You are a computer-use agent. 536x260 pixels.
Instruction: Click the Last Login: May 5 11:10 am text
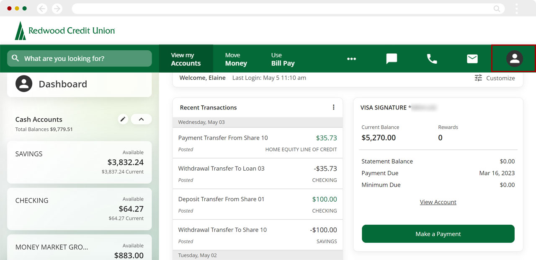point(269,78)
